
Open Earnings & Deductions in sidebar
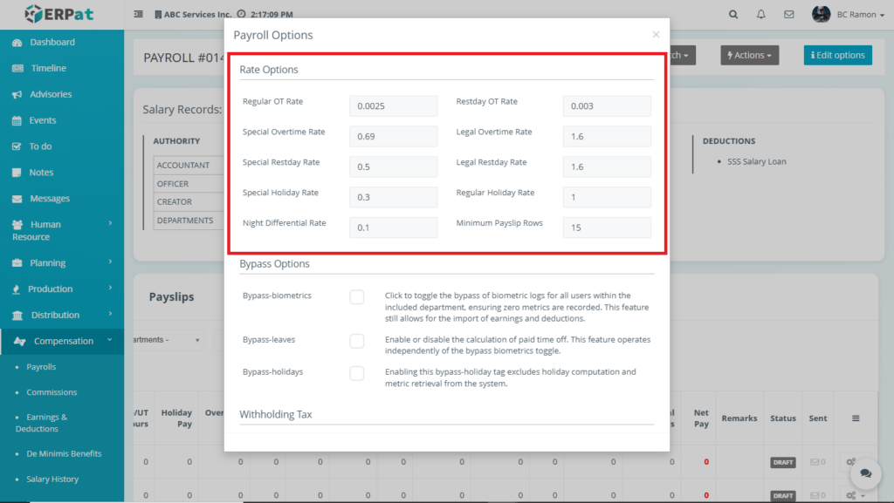tap(41, 423)
